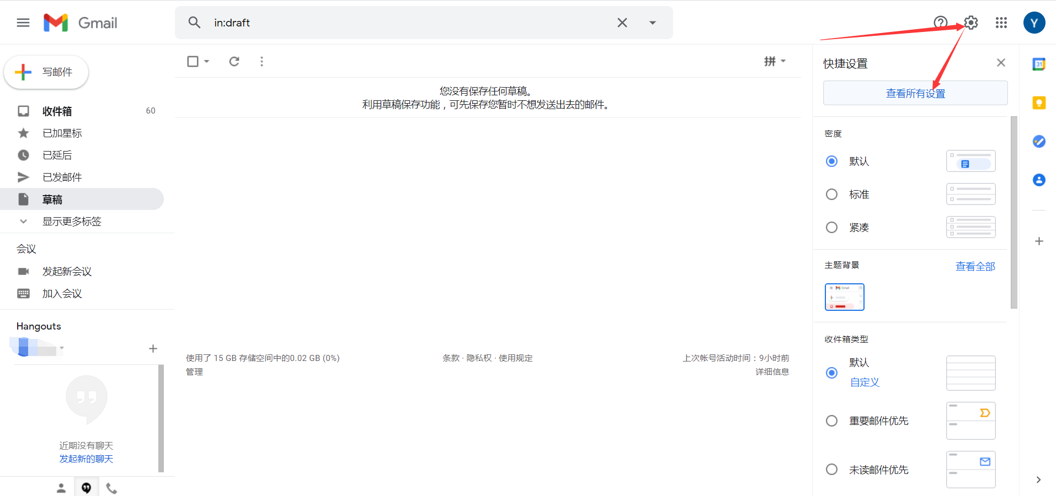Open the input method 拼 dropdown
Image resolution: width=1056 pixels, height=496 pixels.
(x=775, y=61)
